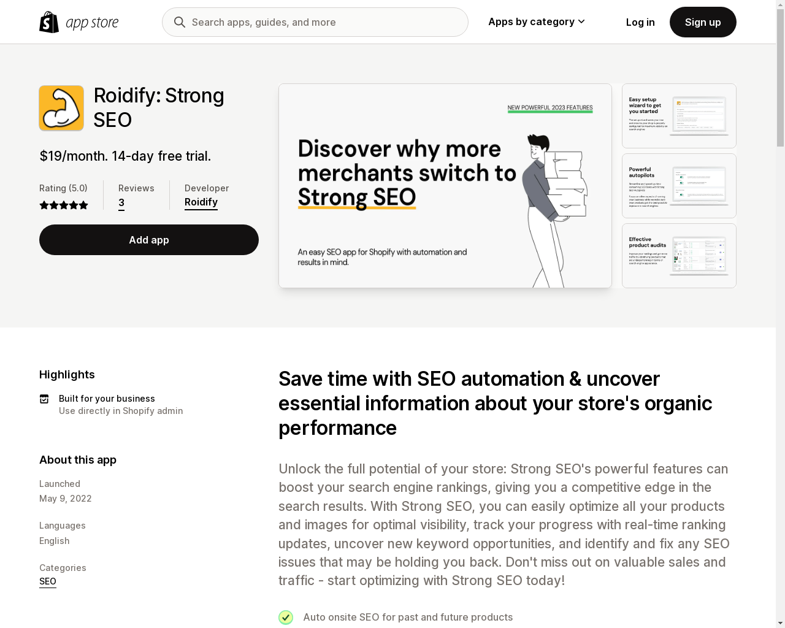Open the 3 reviews link
The image size is (785, 628).
[121, 203]
